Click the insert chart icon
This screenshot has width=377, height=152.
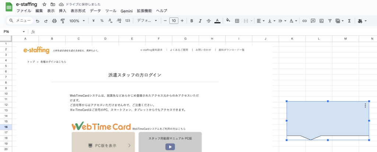(x=321, y=21)
